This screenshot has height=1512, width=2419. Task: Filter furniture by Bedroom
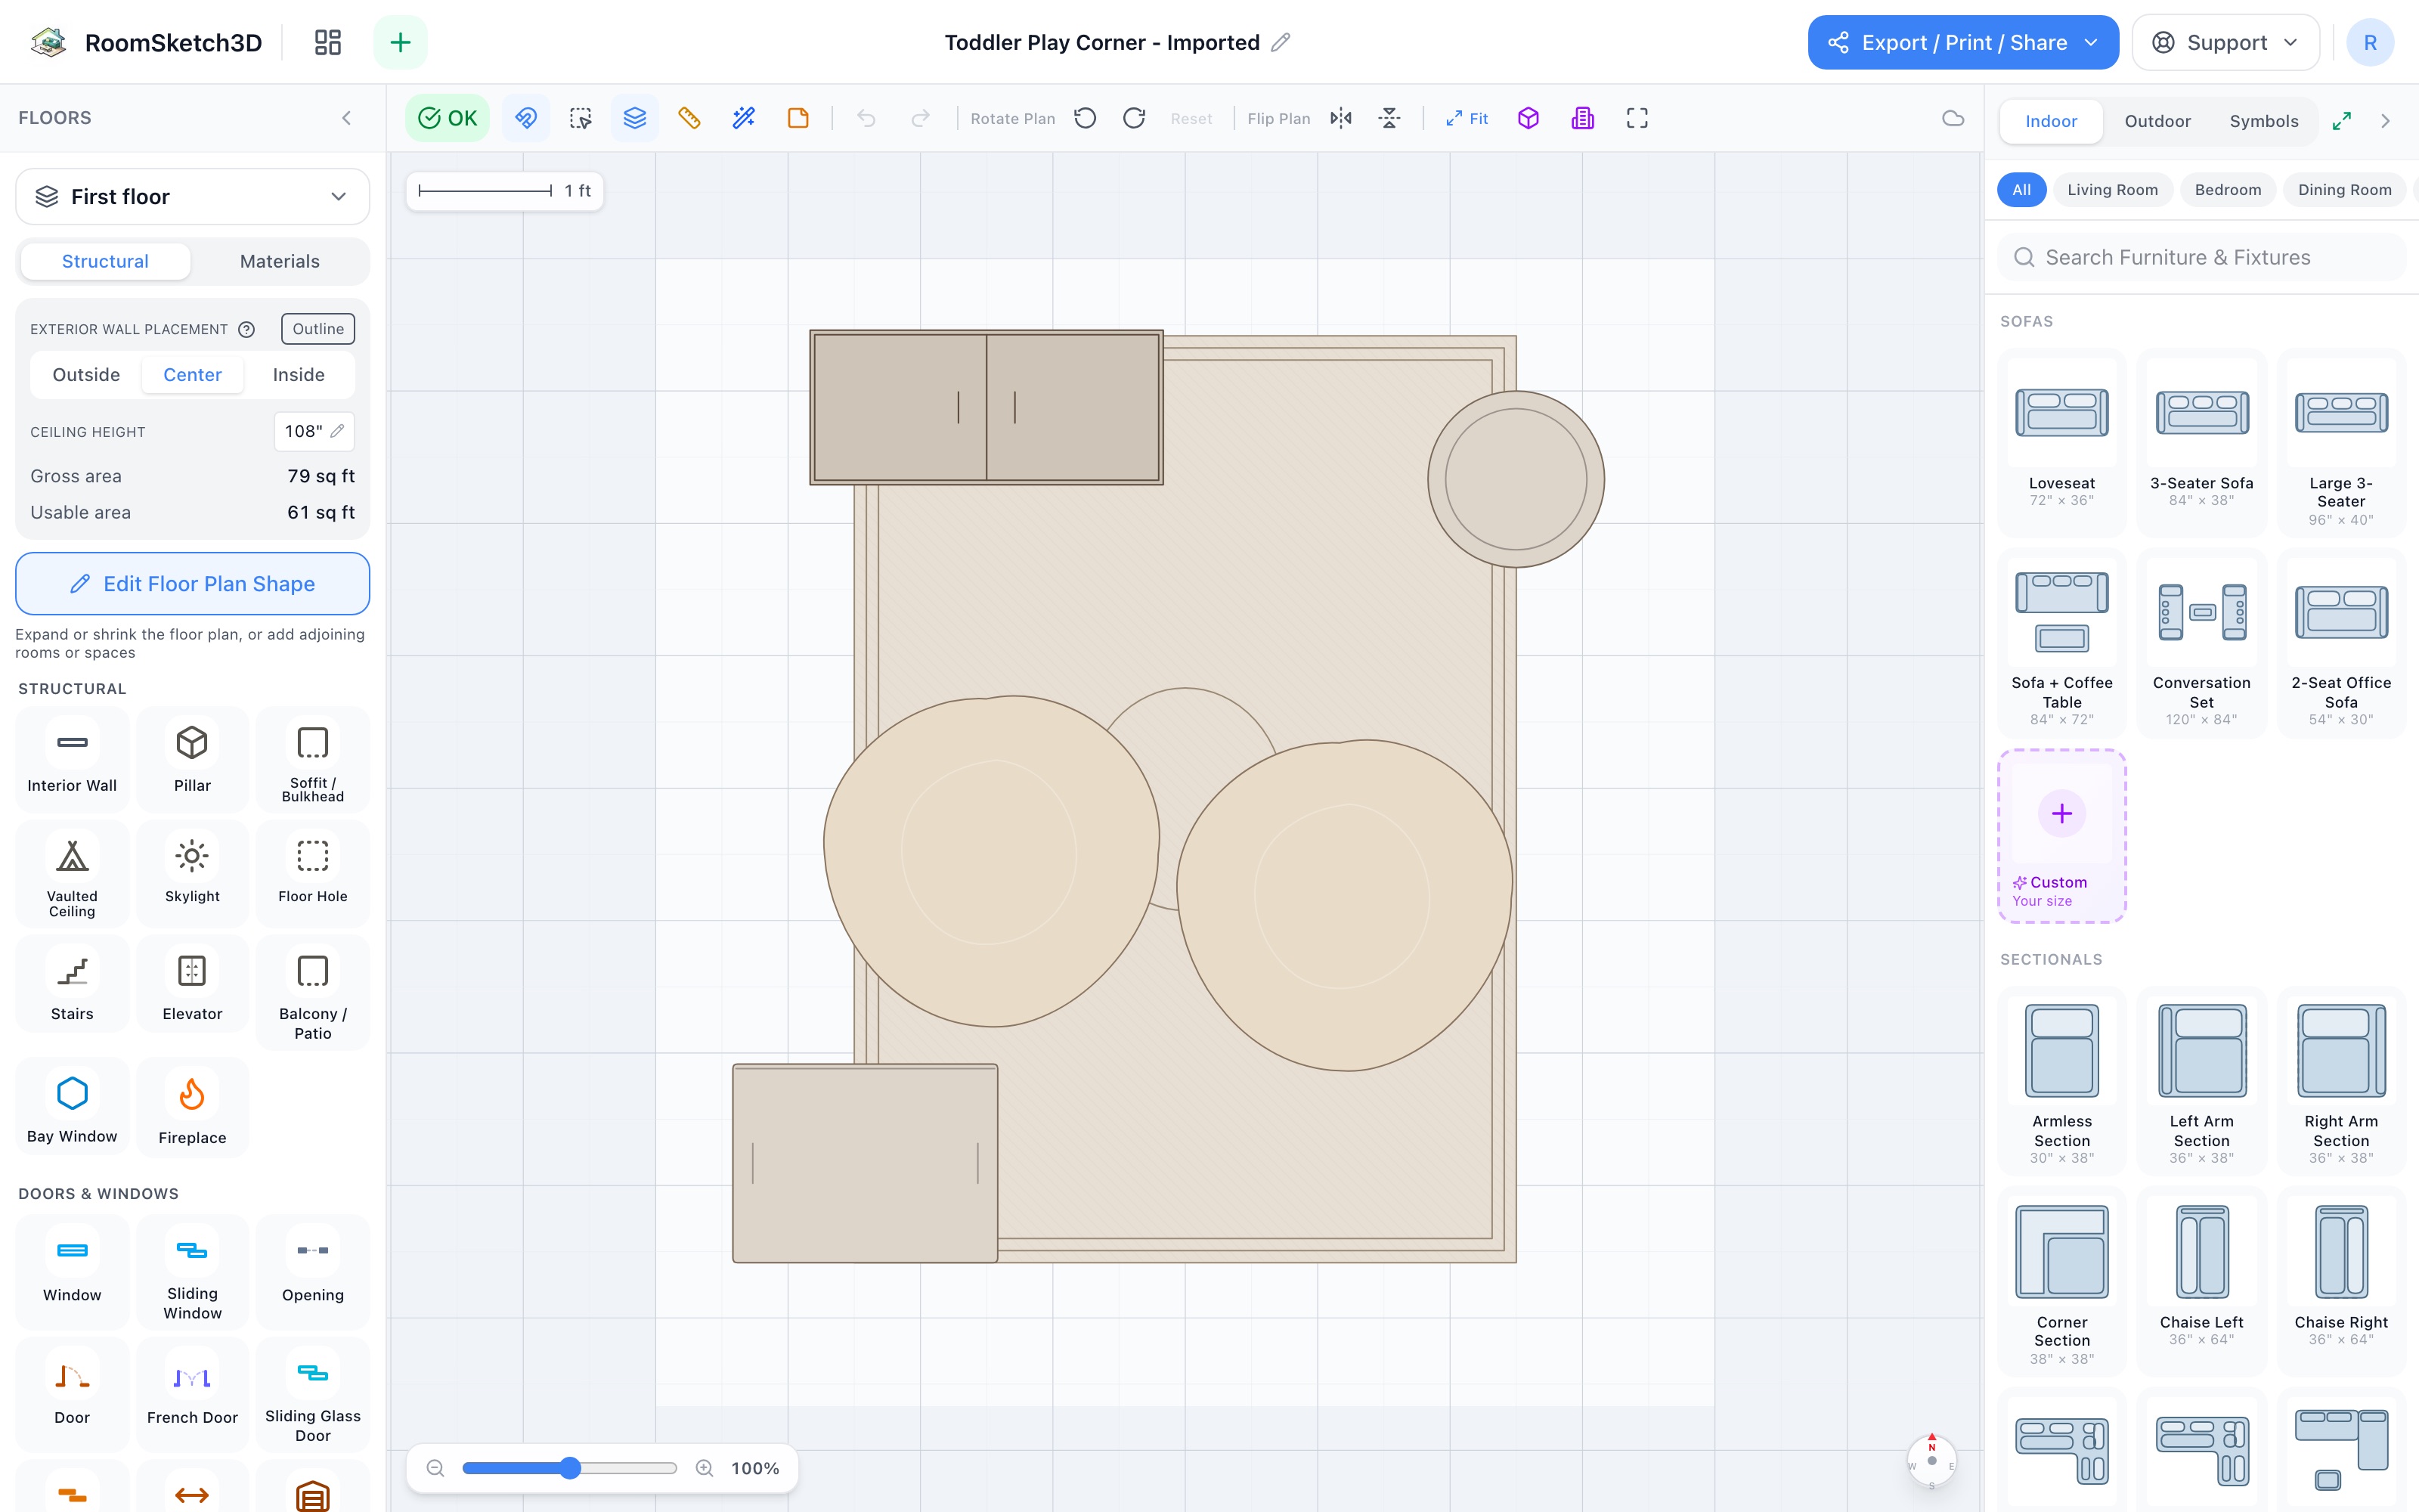(2228, 190)
